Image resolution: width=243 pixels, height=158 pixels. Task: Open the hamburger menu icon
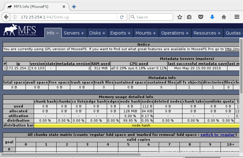pyautogui.click(x=237, y=17)
